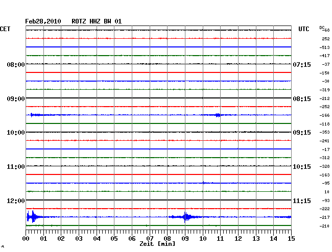Click the 07:15 UTC time label
This screenshot has width=332, height=252.
point(302,64)
